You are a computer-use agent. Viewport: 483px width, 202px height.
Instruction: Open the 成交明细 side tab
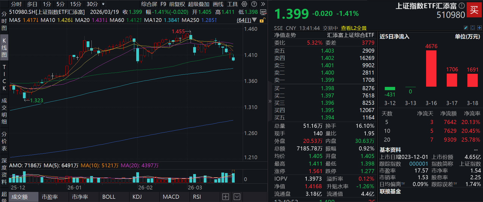pyautogui.click(x=4, y=111)
